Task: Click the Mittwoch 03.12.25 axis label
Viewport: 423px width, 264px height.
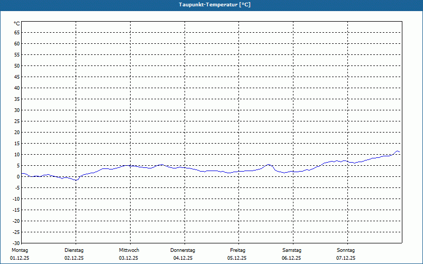Action: (x=129, y=254)
